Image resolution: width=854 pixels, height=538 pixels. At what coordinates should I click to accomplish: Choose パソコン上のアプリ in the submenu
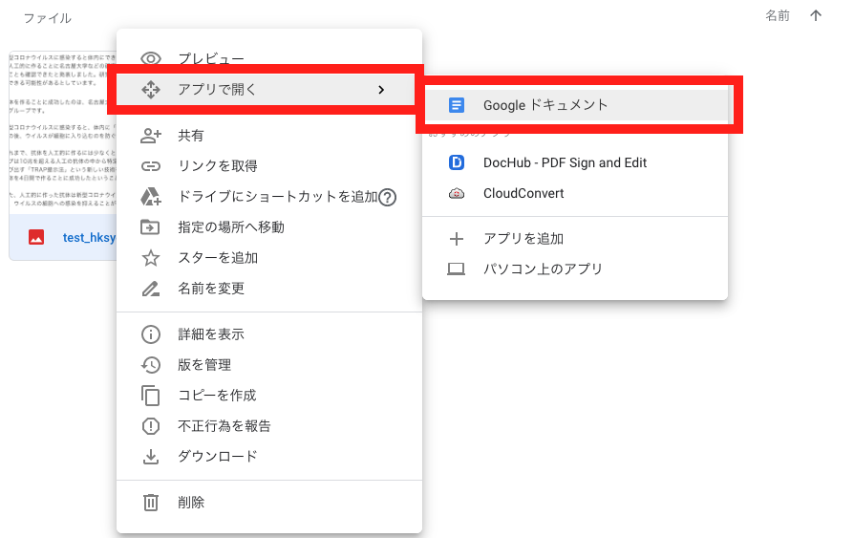[575, 269]
